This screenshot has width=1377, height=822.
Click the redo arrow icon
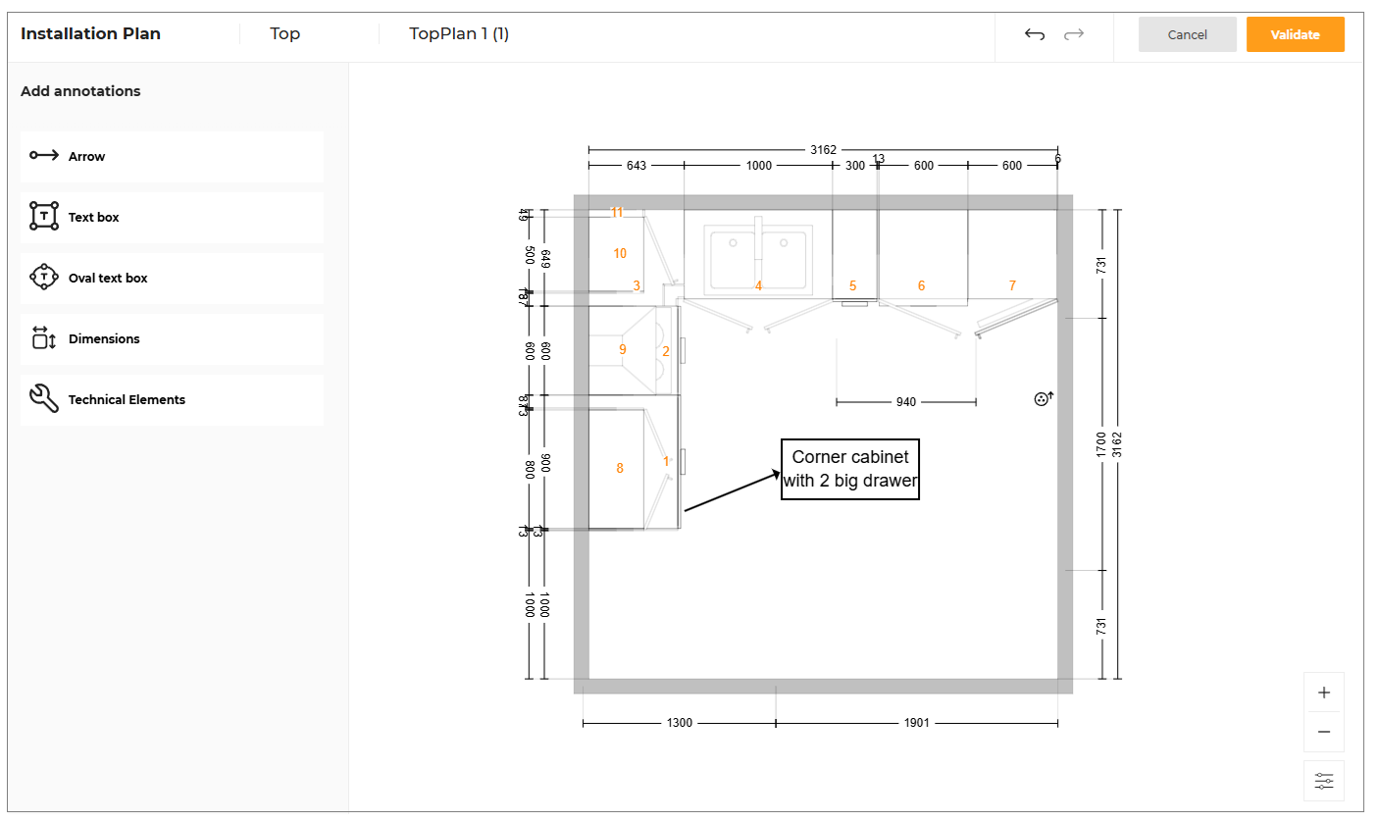click(1074, 34)
